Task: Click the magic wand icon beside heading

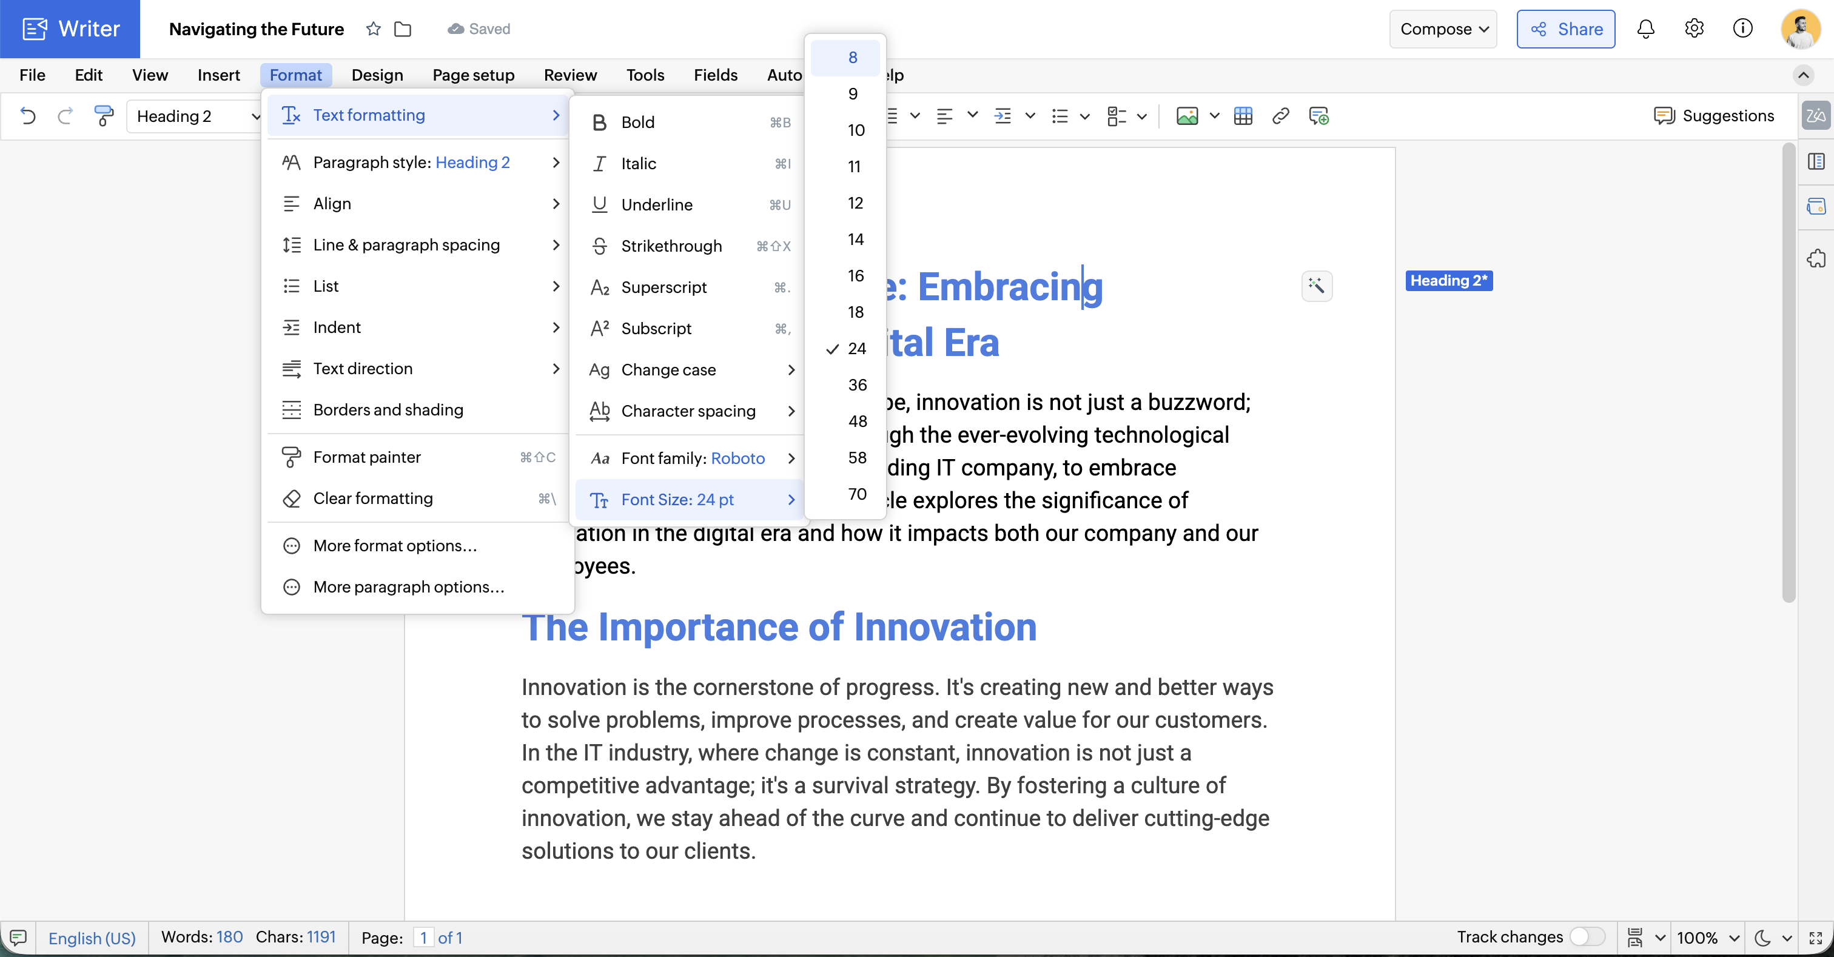Action: click(1317, 286)
